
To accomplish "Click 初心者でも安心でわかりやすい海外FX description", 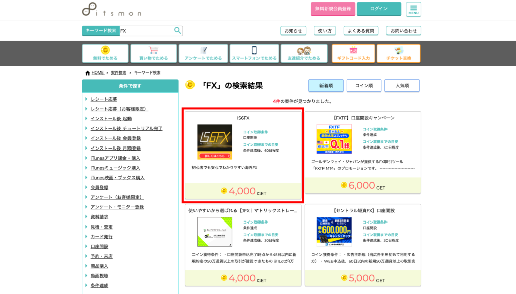I will (x=225, y=168).
